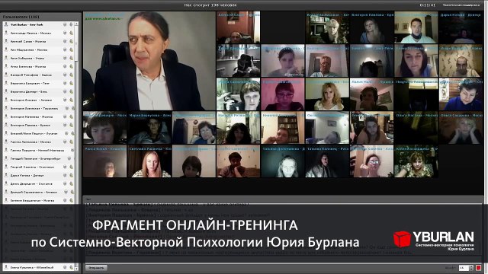Click the magnifier icon in Дарья Котова's user list row
The height and width of the screenshot is (274, 488).
point(71,175)
